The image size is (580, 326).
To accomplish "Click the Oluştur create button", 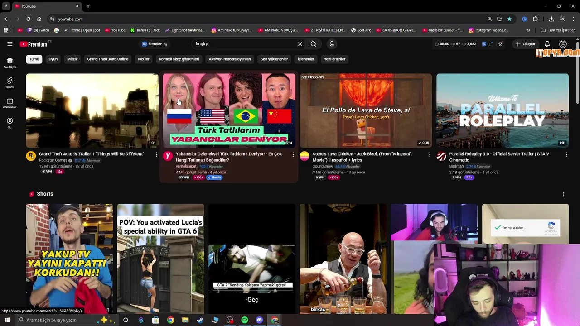I will [525, 44].
